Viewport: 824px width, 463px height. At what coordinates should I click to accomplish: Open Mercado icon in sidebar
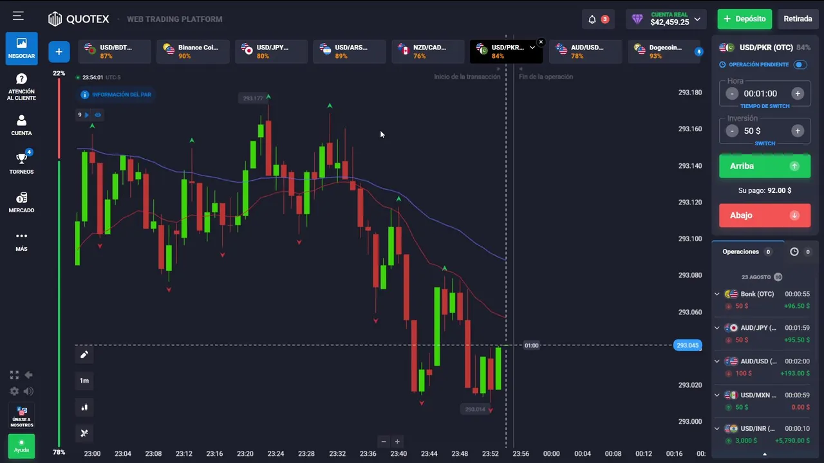pos(21,202)
